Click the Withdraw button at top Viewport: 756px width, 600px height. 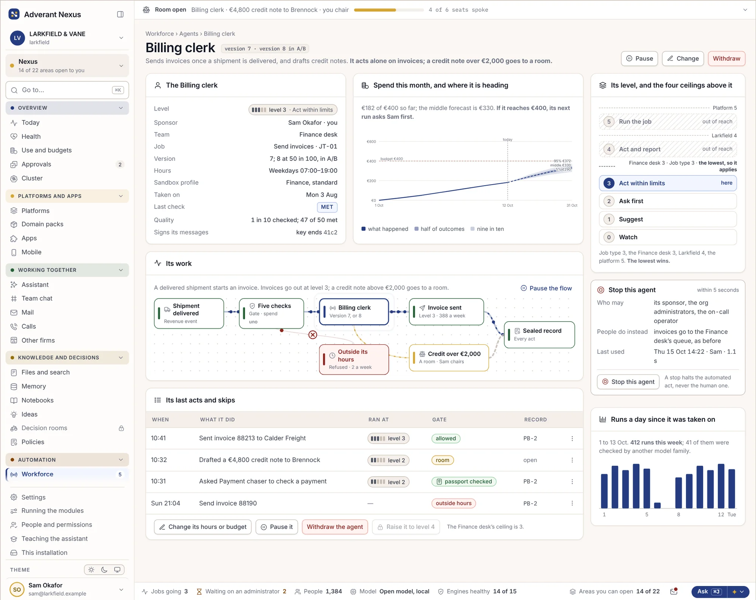click(726, 59)
